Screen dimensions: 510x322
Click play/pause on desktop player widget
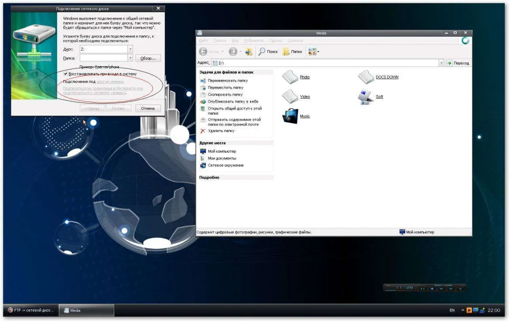422,288
